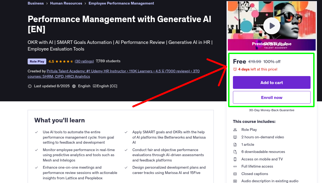Click the course subtitle starting 'OKR with AI'
The image size is (322, 183).
(x=120, y=45)
